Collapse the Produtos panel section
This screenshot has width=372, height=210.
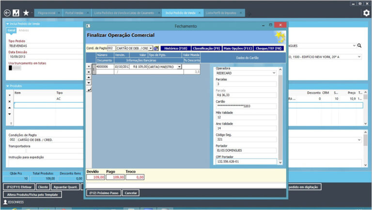coord(8,86)
